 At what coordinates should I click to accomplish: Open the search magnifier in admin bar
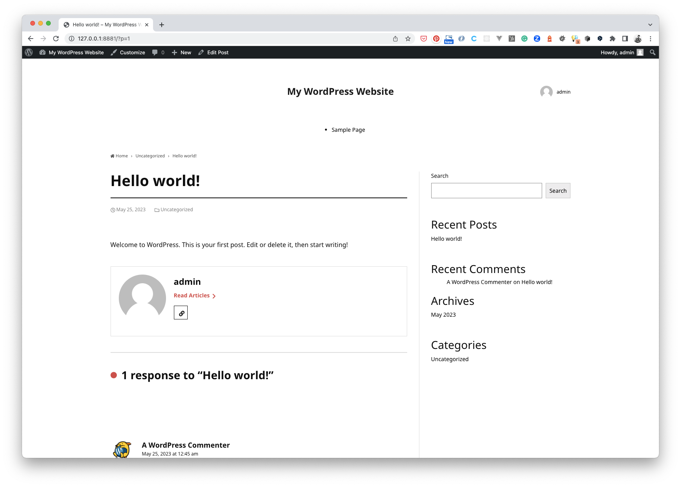653,52
